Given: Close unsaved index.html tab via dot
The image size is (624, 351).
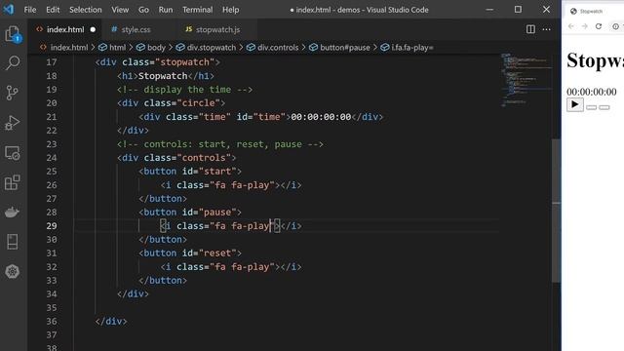Looking at the screenshot, I should (x=93, y=29).
